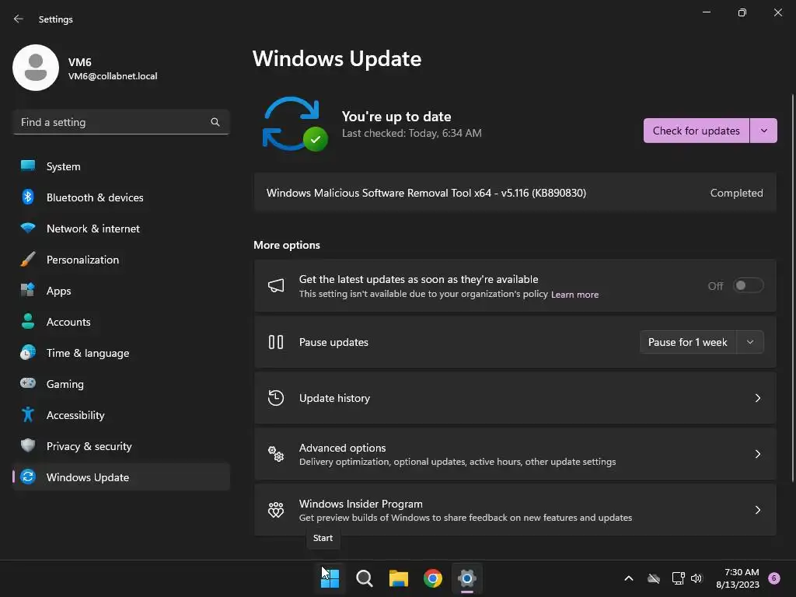
Task: Click the update status sync checkmark icon
Action: [x=295, y=124]
